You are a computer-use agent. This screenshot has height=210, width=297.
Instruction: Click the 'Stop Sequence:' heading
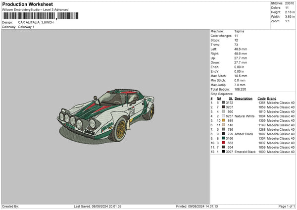pyautogui.click(x=222, y=94)
